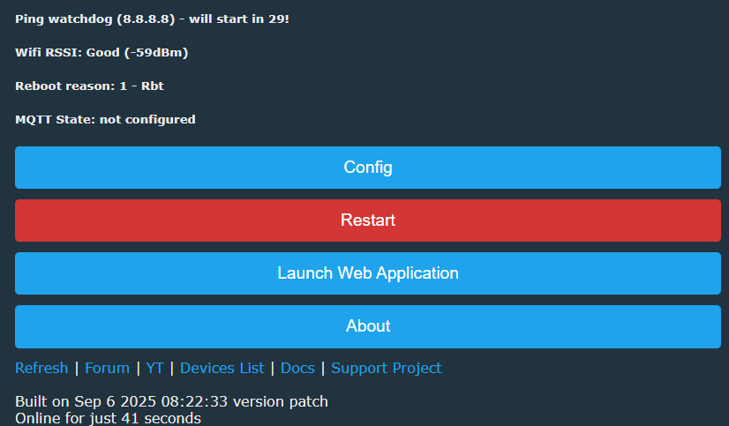Click the Reboot reason line
The height and width of the screenshot is (426, 729).
coord(89,86)
